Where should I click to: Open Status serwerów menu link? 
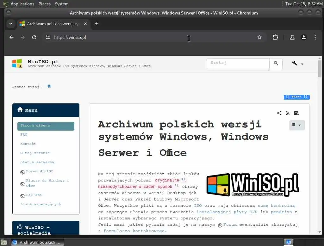click(x=37, y=162)
